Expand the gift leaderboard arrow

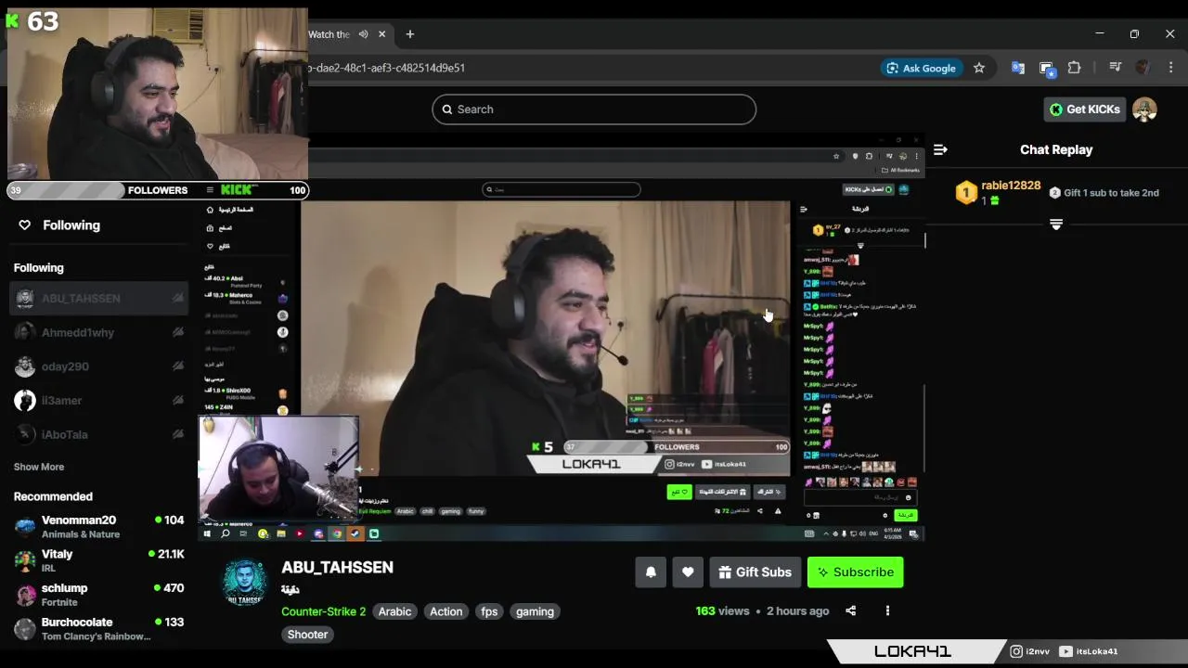(1055, 225)
